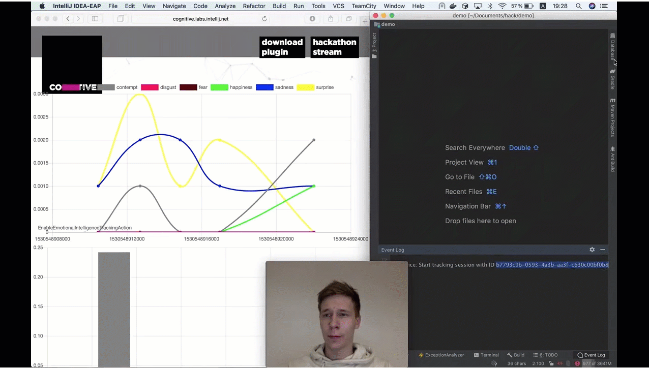Open the Ant Build tool window
This screenshot has height=368, width=649.
pyautogui.click(x=612, y=159)
